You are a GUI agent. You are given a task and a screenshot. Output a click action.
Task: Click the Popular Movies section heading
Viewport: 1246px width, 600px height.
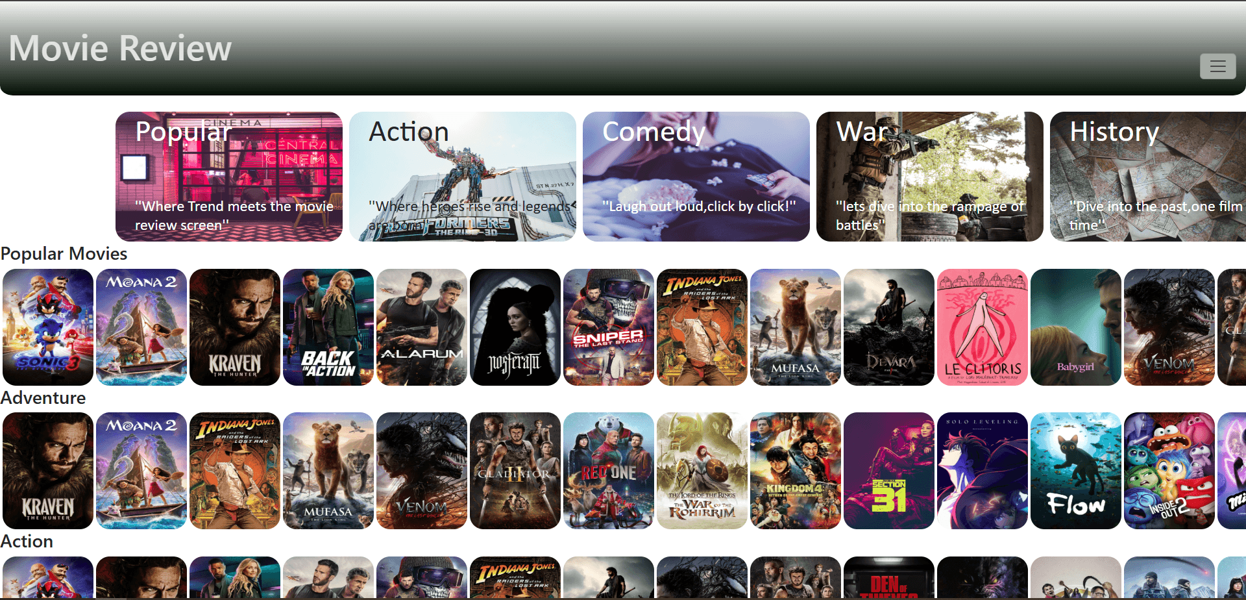coord(64,254)
